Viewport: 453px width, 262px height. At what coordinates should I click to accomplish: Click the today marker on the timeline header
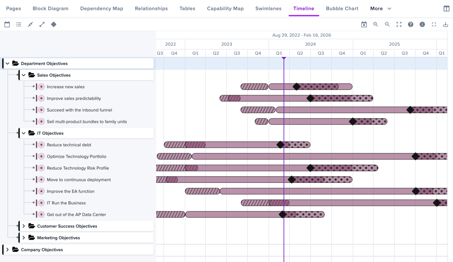point(284,58)
